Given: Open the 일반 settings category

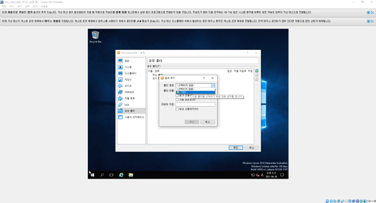Looking at the screenshot, I should 131,61.
